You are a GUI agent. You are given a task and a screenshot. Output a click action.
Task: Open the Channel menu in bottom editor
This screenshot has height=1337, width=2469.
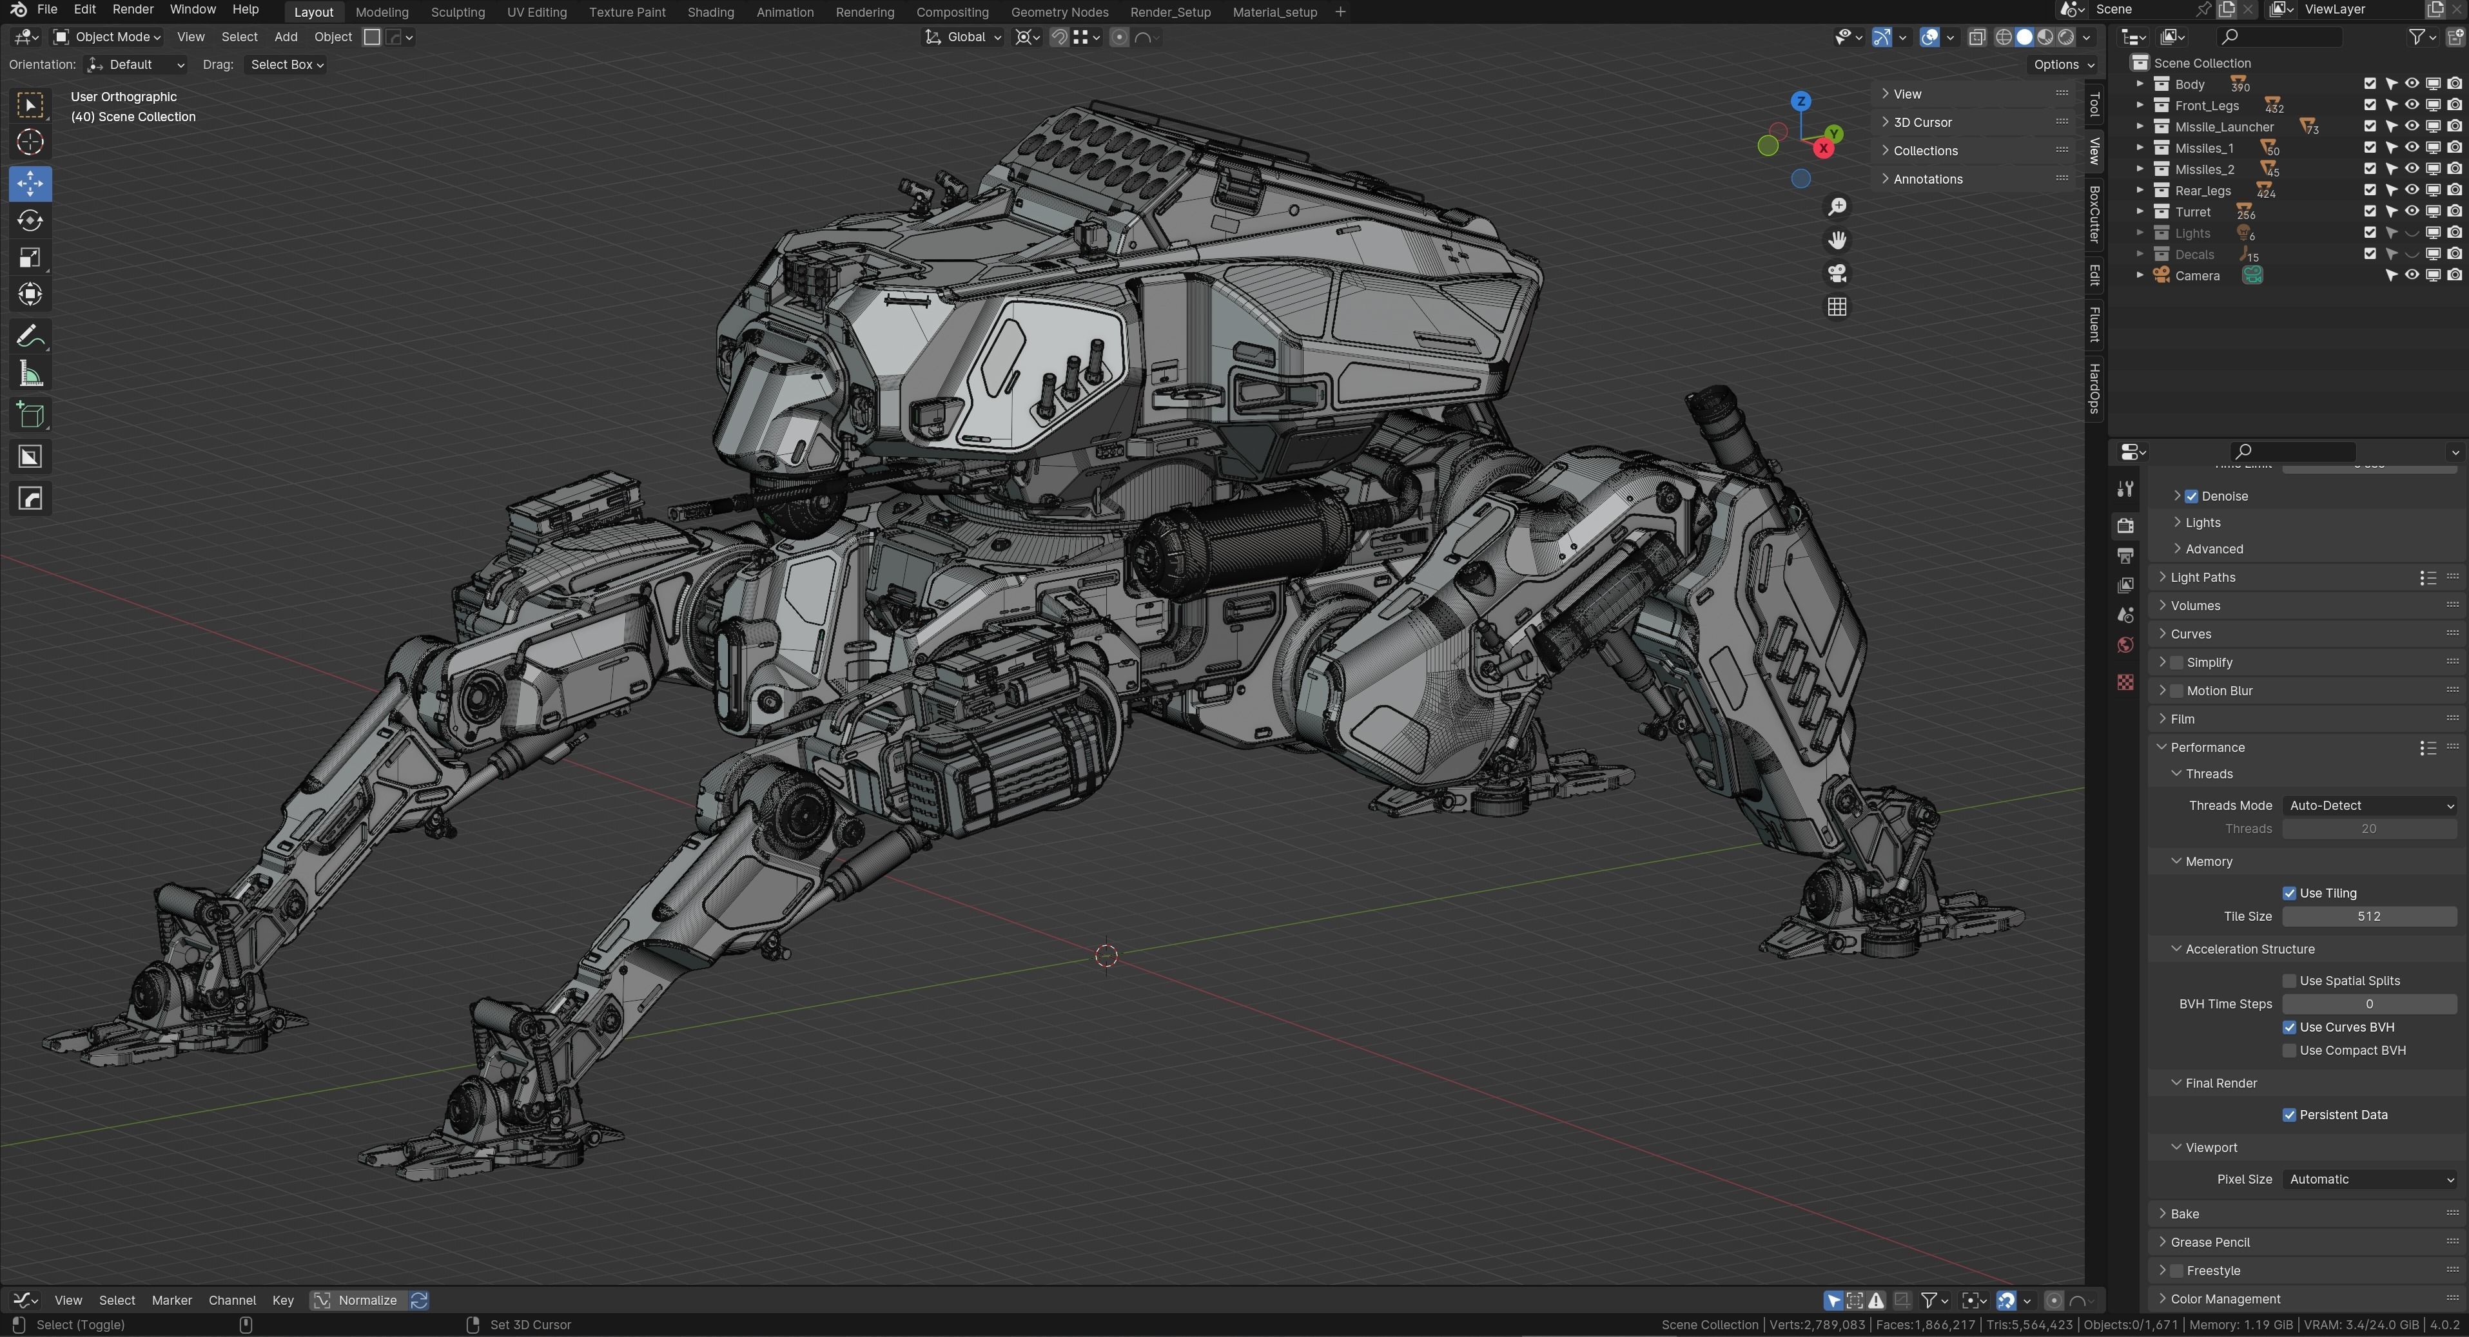(232, 1301)
